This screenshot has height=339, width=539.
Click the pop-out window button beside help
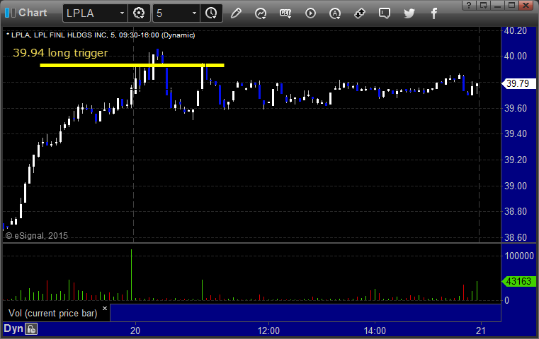483,5
